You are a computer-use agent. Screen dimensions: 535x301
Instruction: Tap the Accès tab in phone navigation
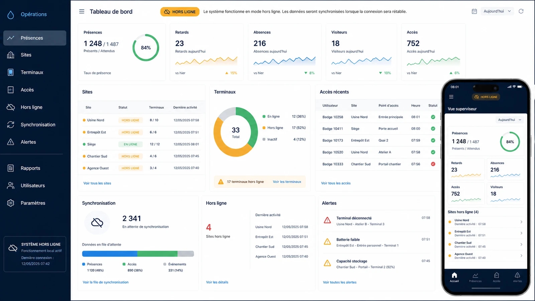497,277
